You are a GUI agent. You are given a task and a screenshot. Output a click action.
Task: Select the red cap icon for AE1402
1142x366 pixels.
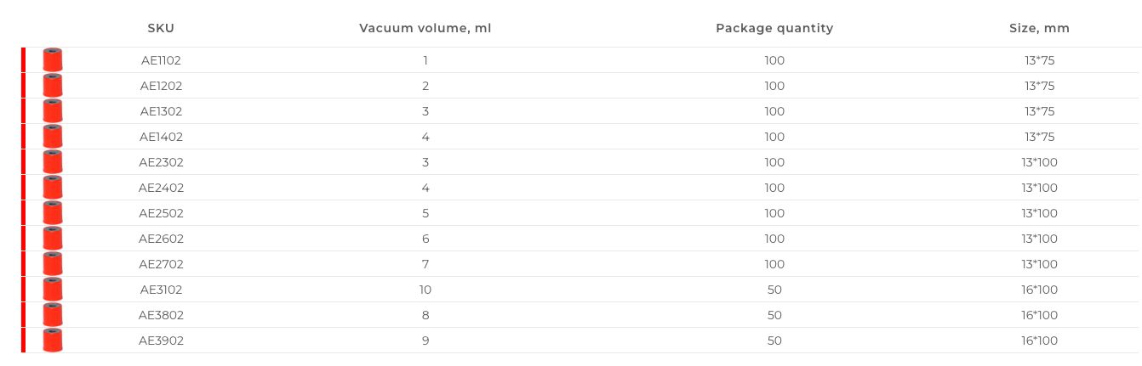click(x=53, y=137)
